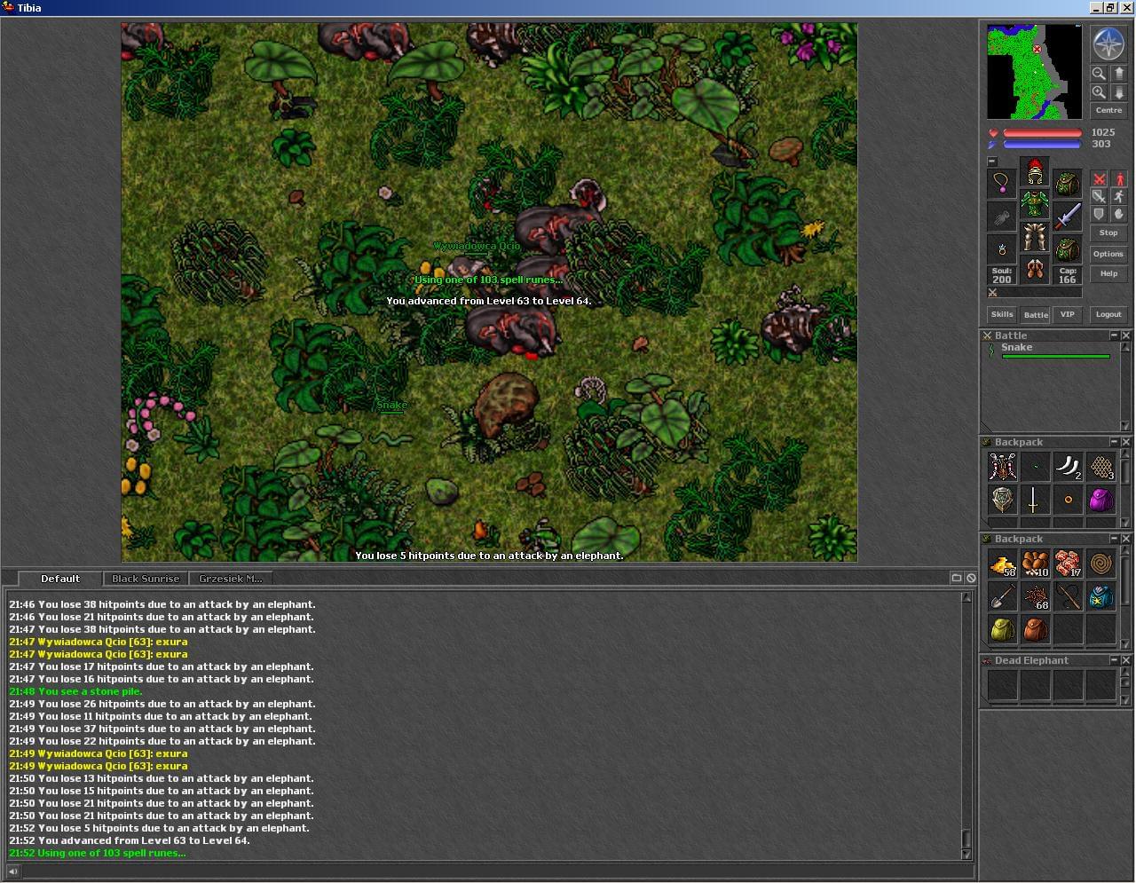Image resolution: width=1136 pixels, height=883 pixels.
Task: Minimize the Backpack panel containing the purple backpack
Action: [1114, 442]
